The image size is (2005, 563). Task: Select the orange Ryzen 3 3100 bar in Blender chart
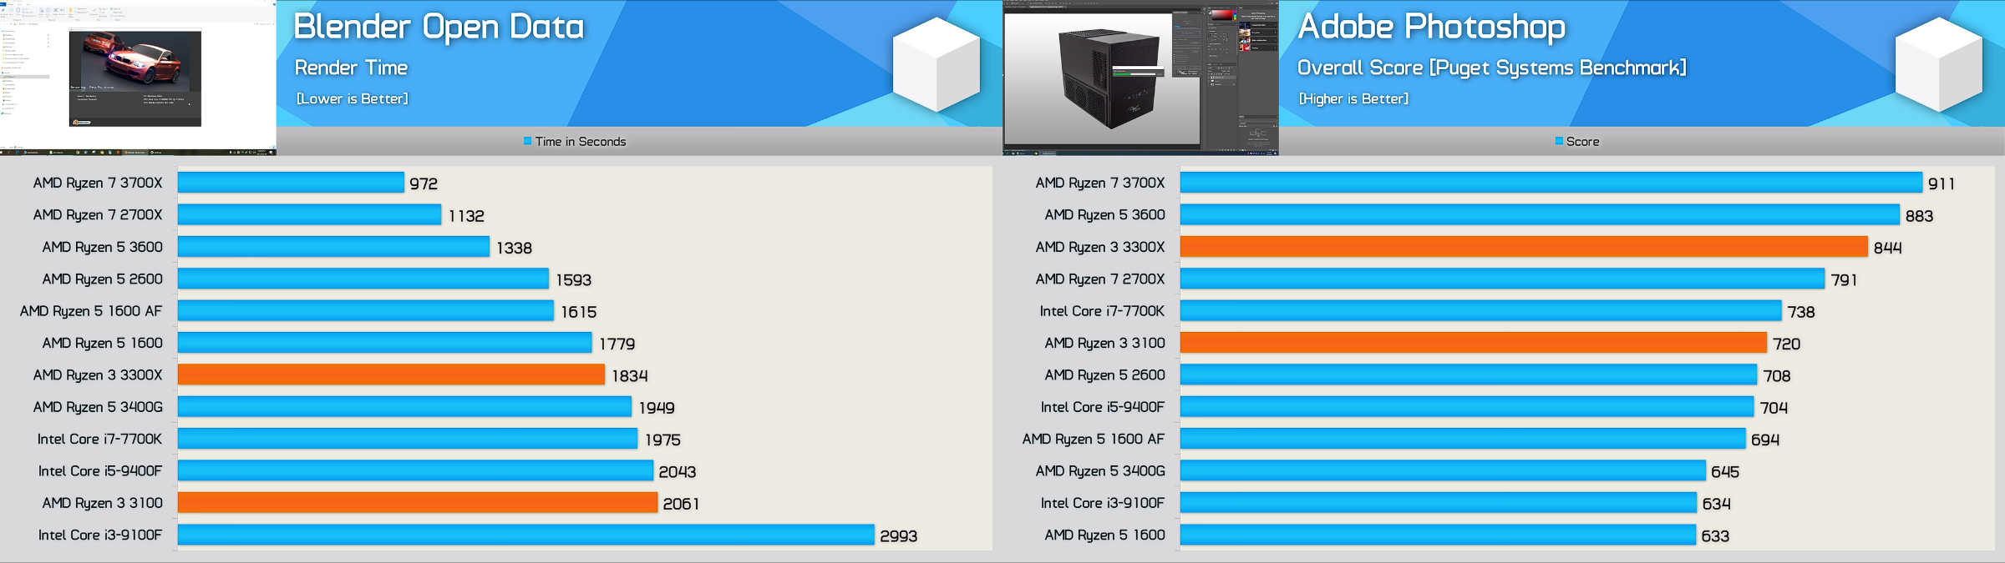coord(418,503)
